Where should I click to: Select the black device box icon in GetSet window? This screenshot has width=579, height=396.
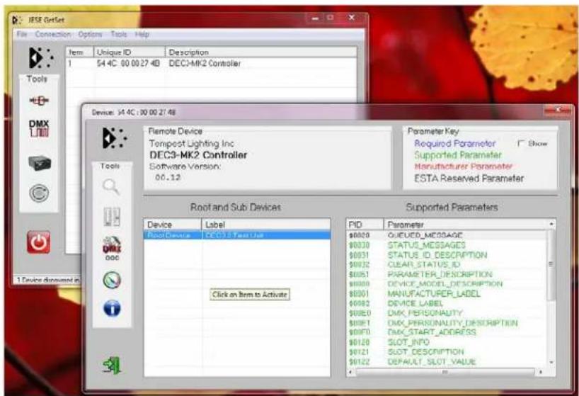[x=40, y=163]
